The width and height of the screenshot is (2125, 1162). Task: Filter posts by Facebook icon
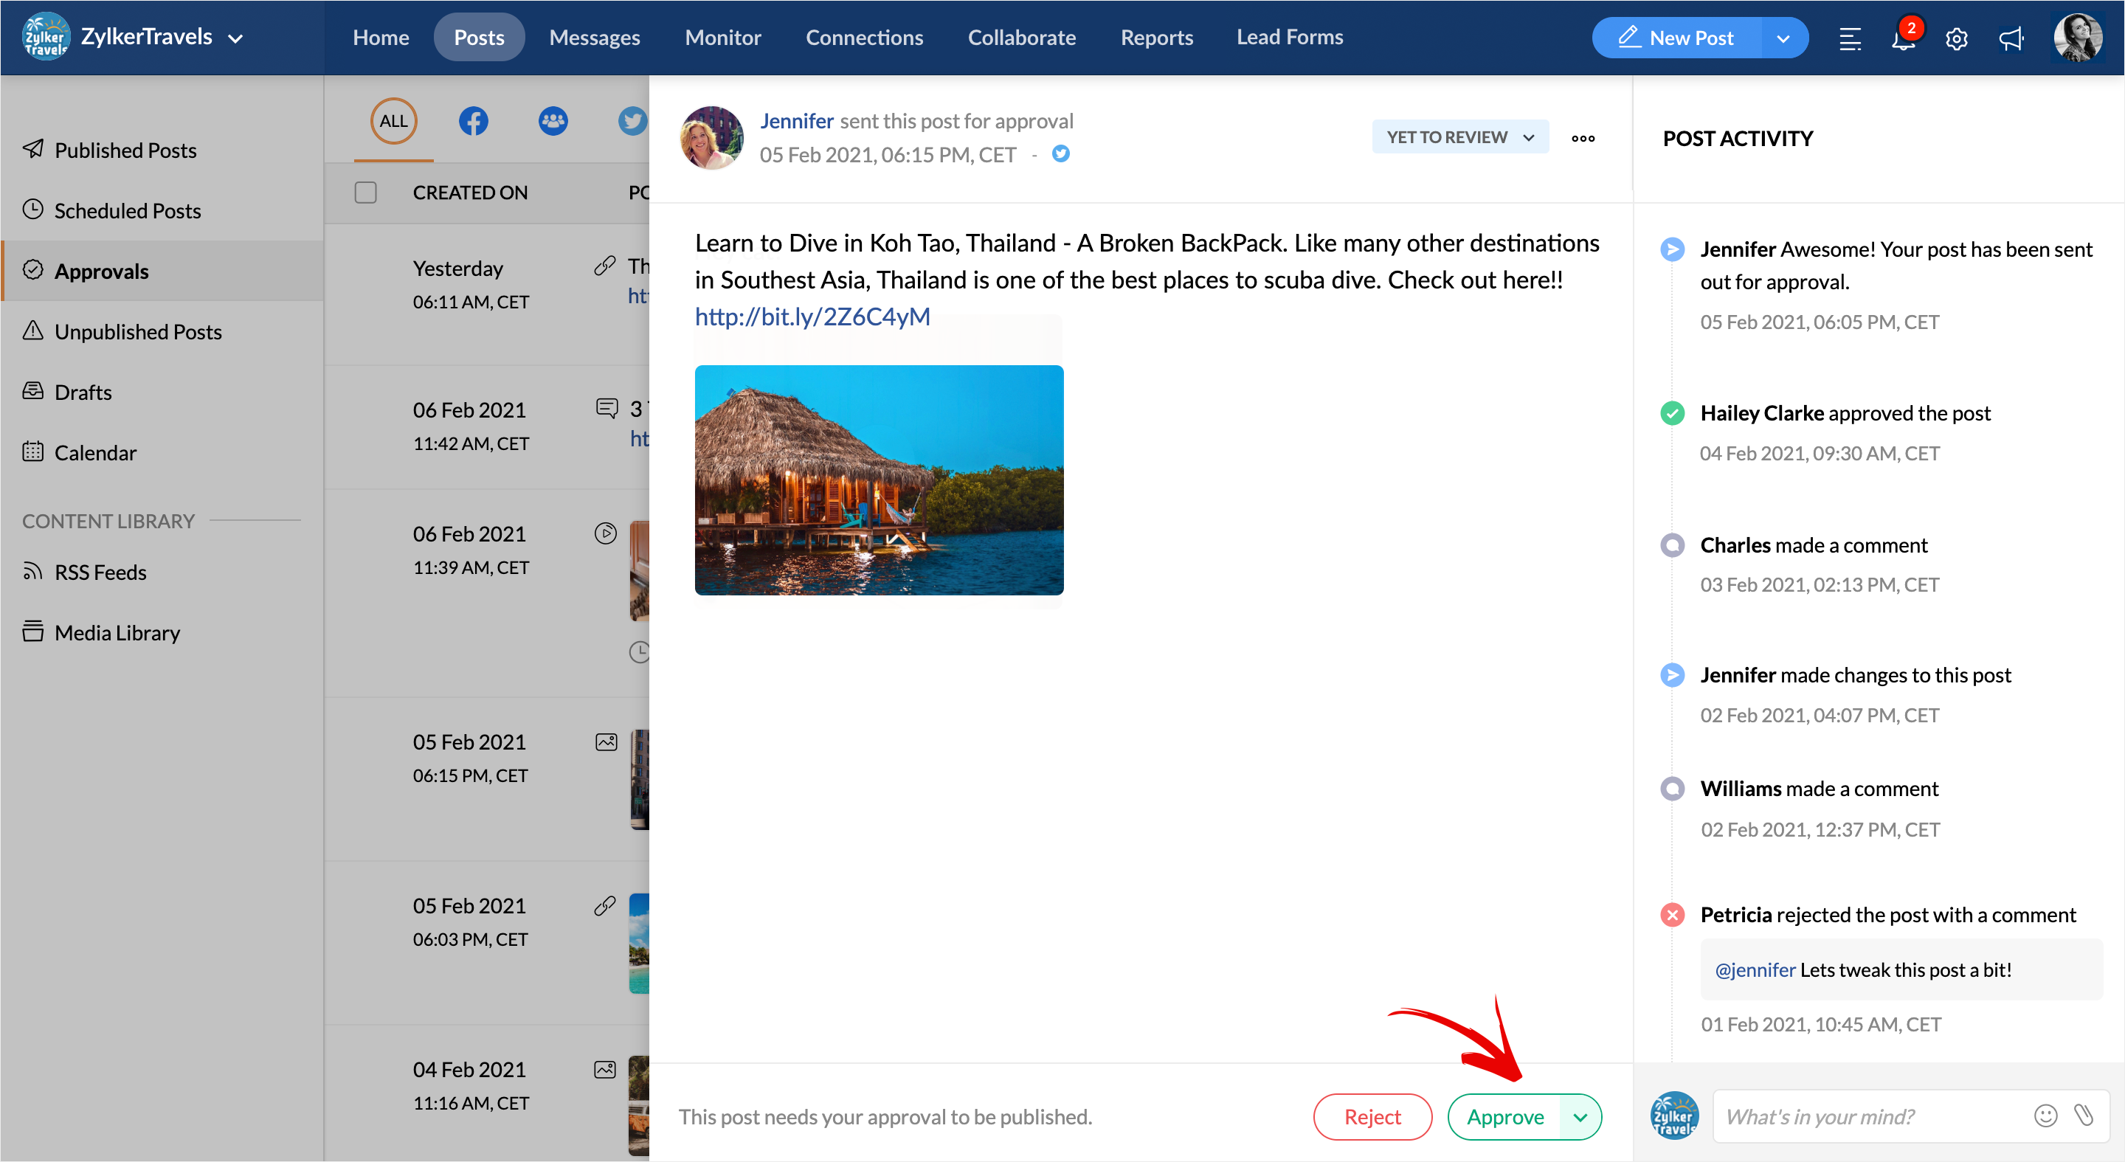473,121
